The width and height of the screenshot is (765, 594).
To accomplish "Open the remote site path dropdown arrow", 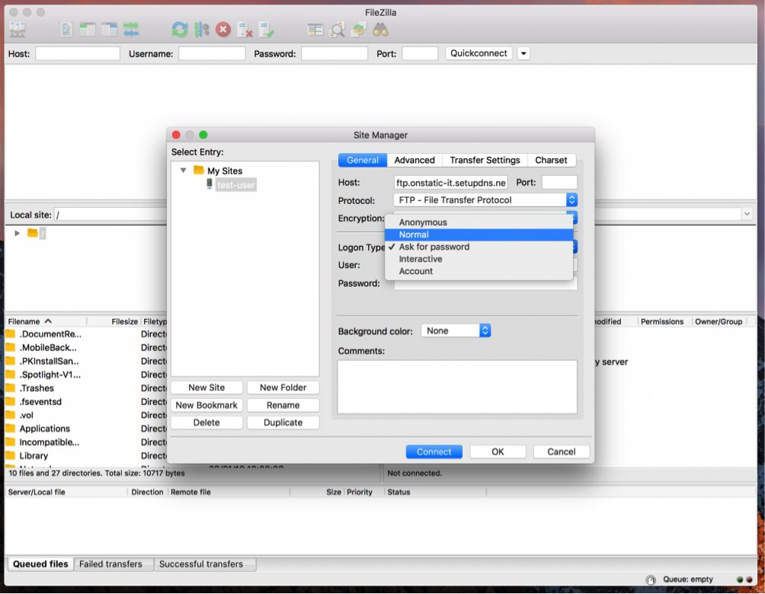I will 747,214.
